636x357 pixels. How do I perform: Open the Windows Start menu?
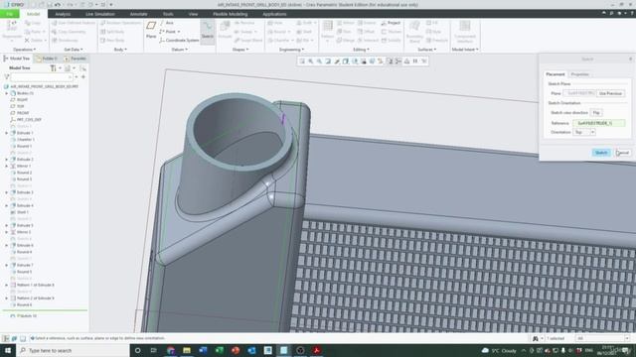8,350
